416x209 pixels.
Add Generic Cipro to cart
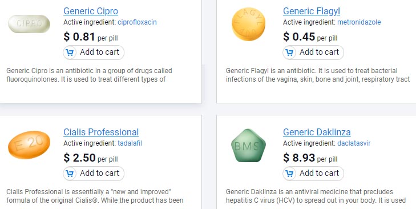(x=94, y=53)
